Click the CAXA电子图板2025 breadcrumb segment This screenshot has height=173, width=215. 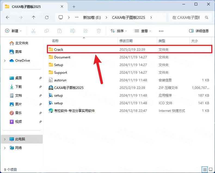[x=128, y=17]
